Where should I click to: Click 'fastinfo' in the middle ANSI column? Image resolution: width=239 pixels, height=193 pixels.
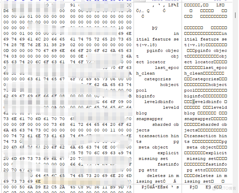[x=168, y=164]
